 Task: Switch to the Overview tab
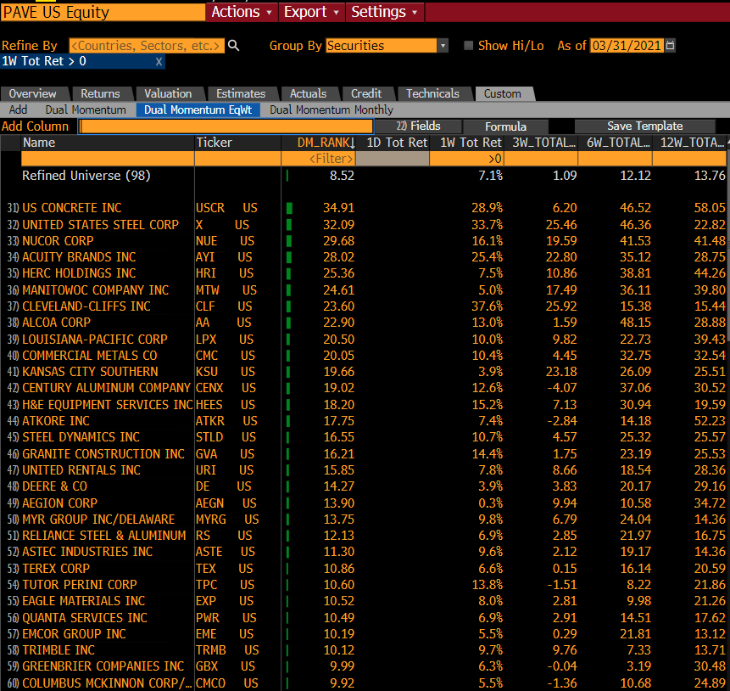point(32,93)
